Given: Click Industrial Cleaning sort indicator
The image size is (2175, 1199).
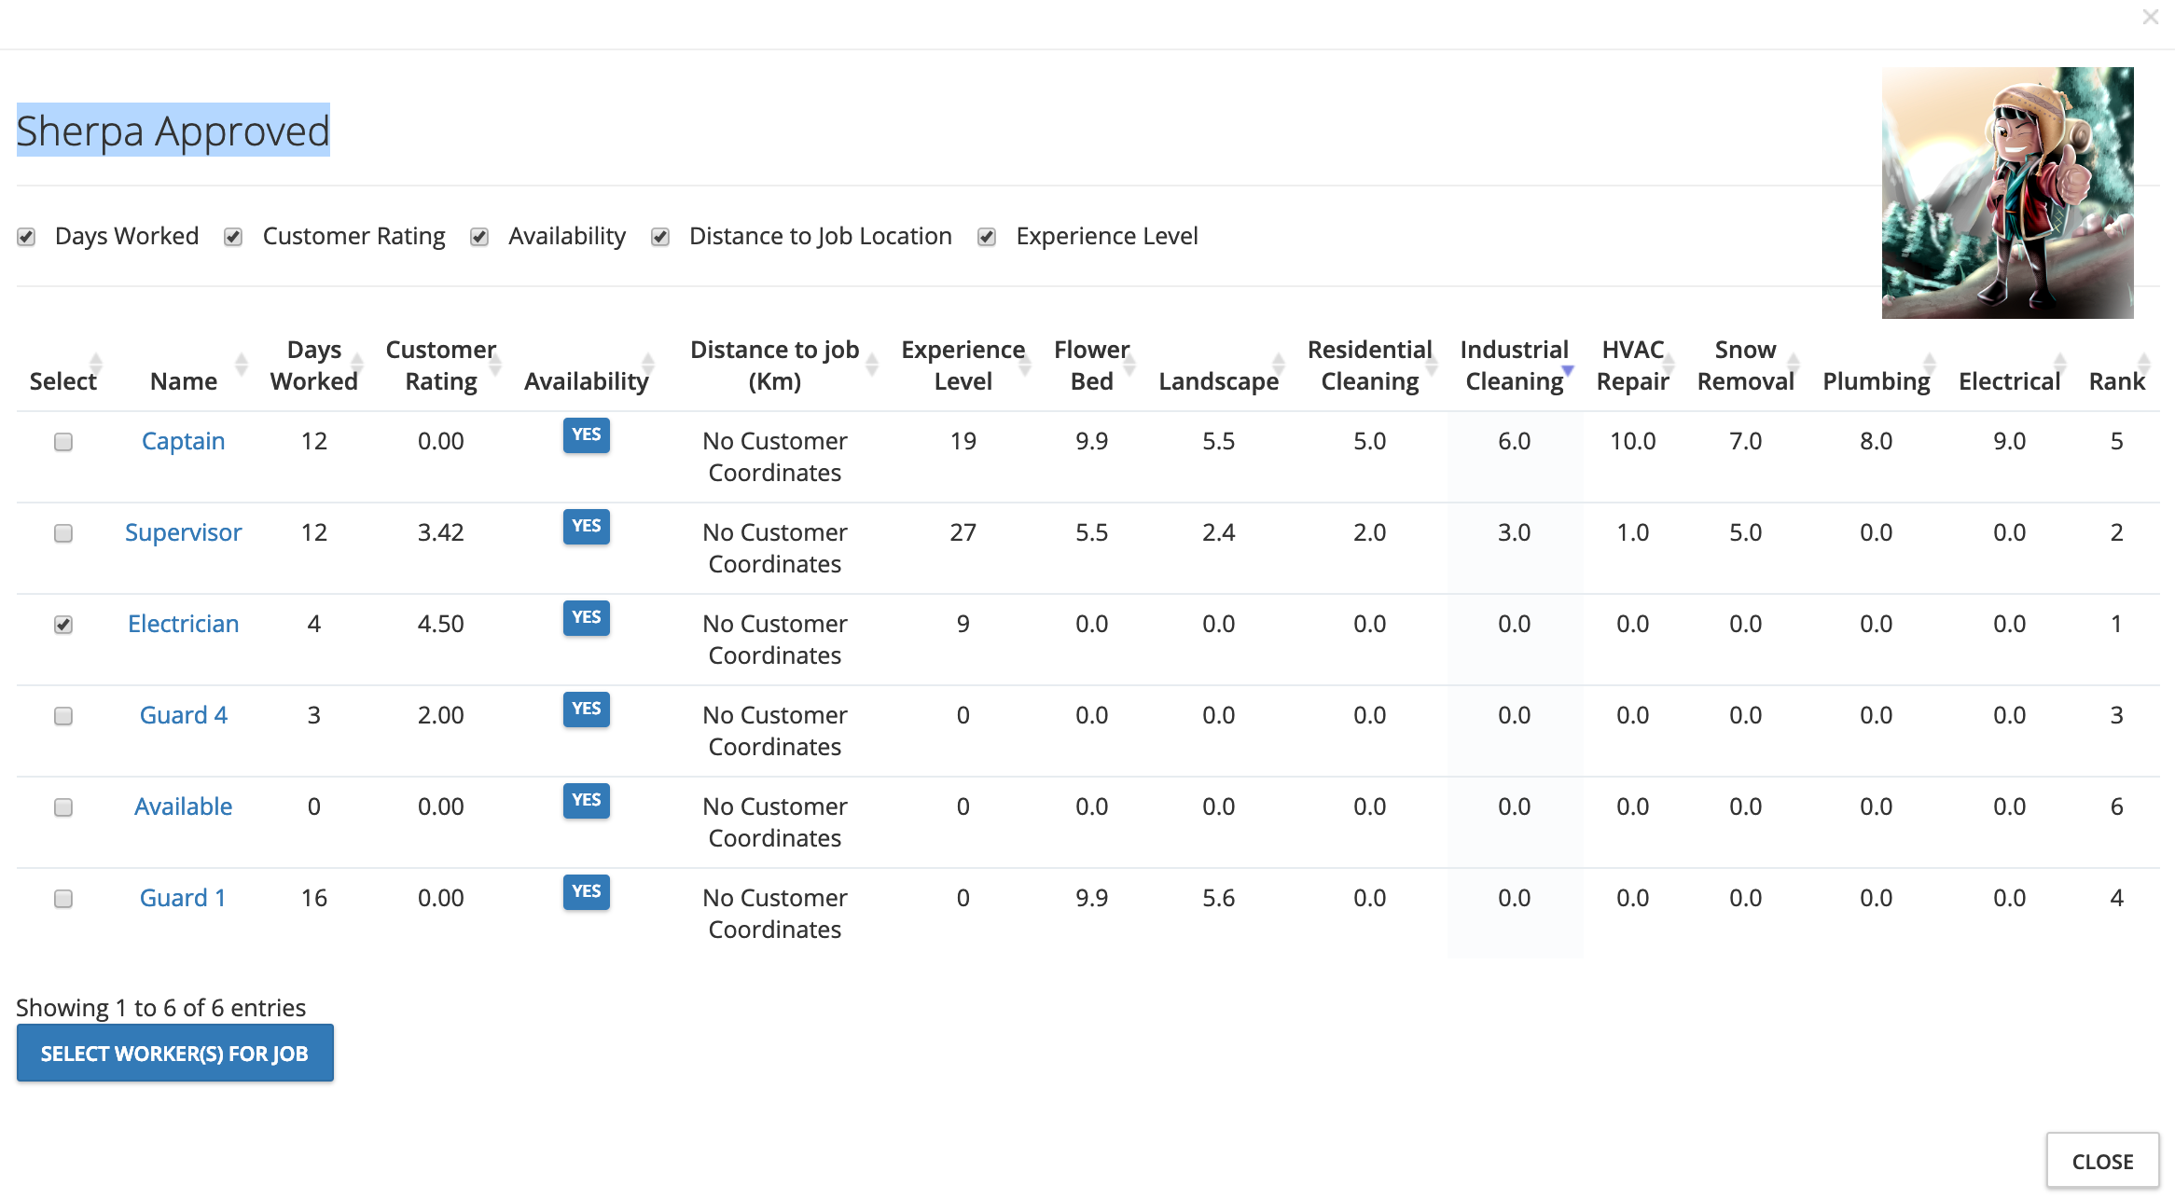Looking at the screenshot, I should click(1568, 370).
